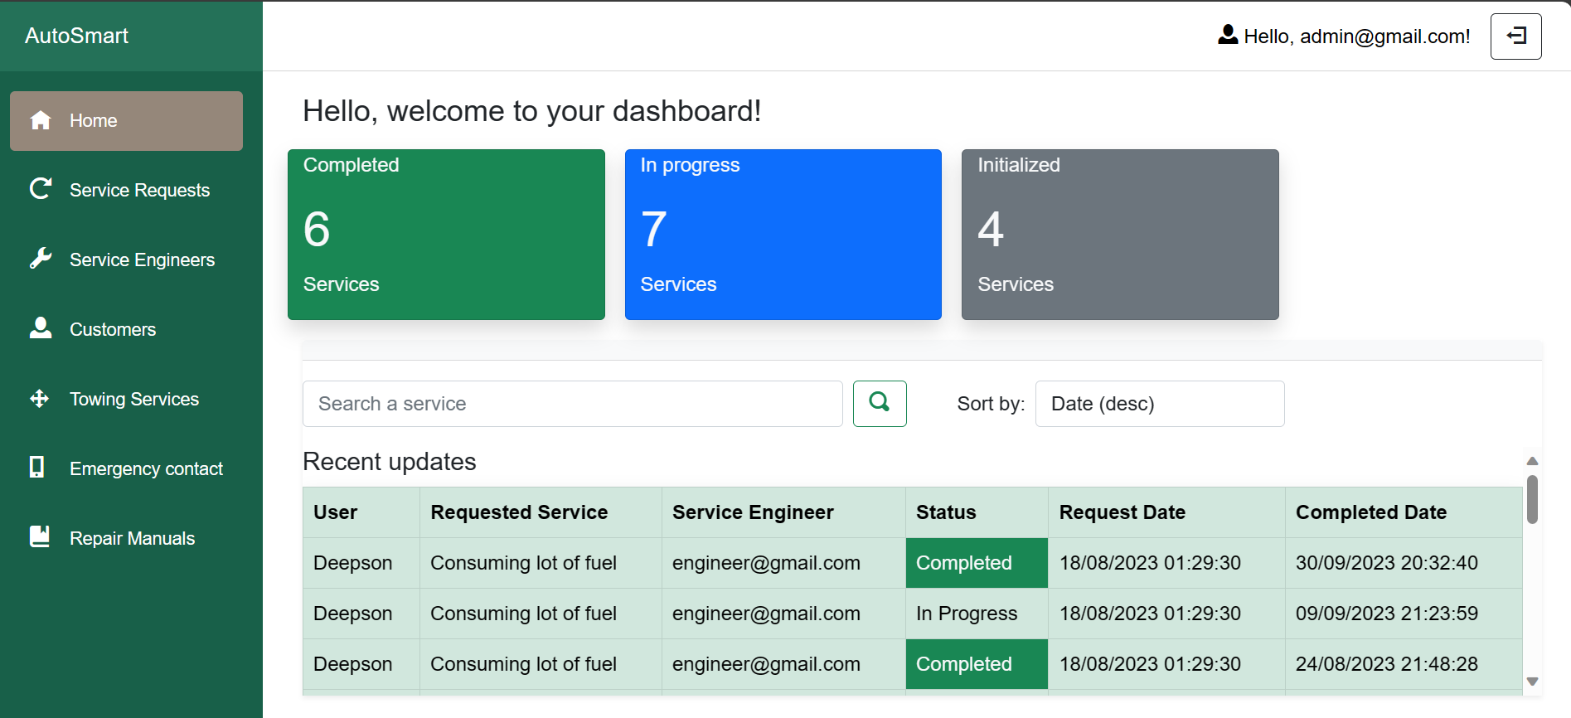The height and width of the screenshot is (718, 1571).
Task: Open Service Requests in the sidebar
Action: 126,190
